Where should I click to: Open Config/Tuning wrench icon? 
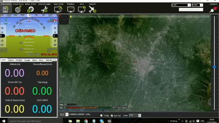tap(44, 10)
